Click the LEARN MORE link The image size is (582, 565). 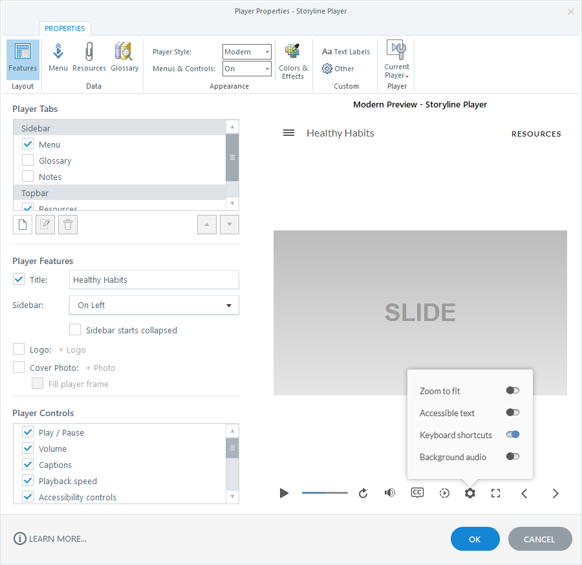pos(58,539)
